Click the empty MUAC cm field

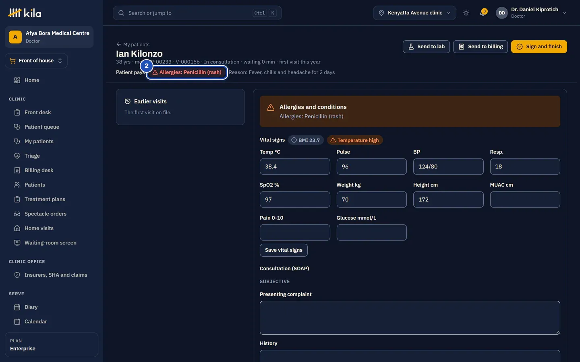[525, 200]
